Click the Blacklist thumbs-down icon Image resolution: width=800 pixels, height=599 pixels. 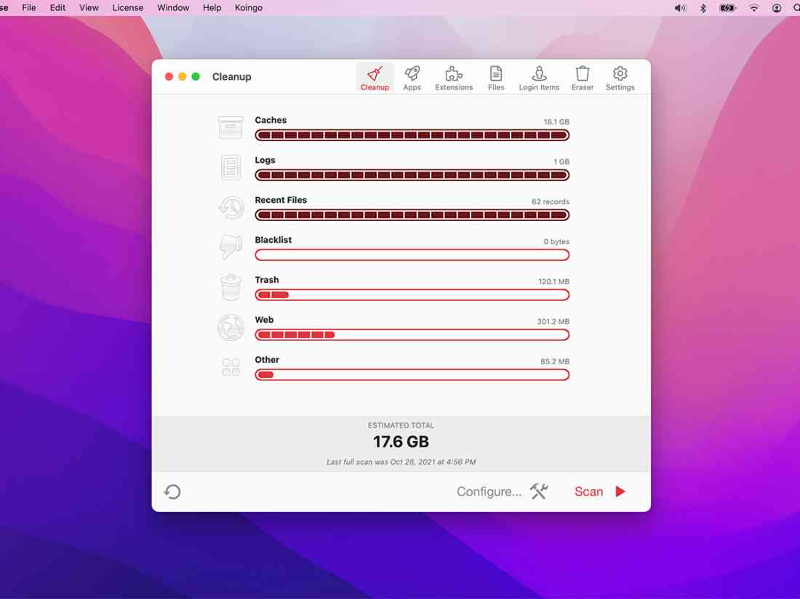pyautogui.click(x=231, y=246)
